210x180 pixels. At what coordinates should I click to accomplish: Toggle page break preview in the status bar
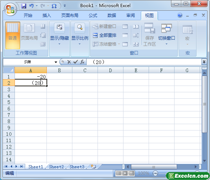(x=132, y=173)
